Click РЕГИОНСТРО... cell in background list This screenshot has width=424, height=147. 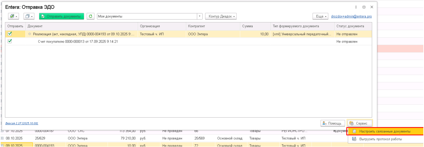(x=295, y=131)
